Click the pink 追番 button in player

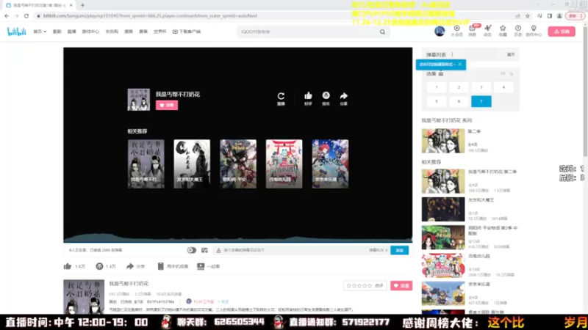(x=167, y=105)
